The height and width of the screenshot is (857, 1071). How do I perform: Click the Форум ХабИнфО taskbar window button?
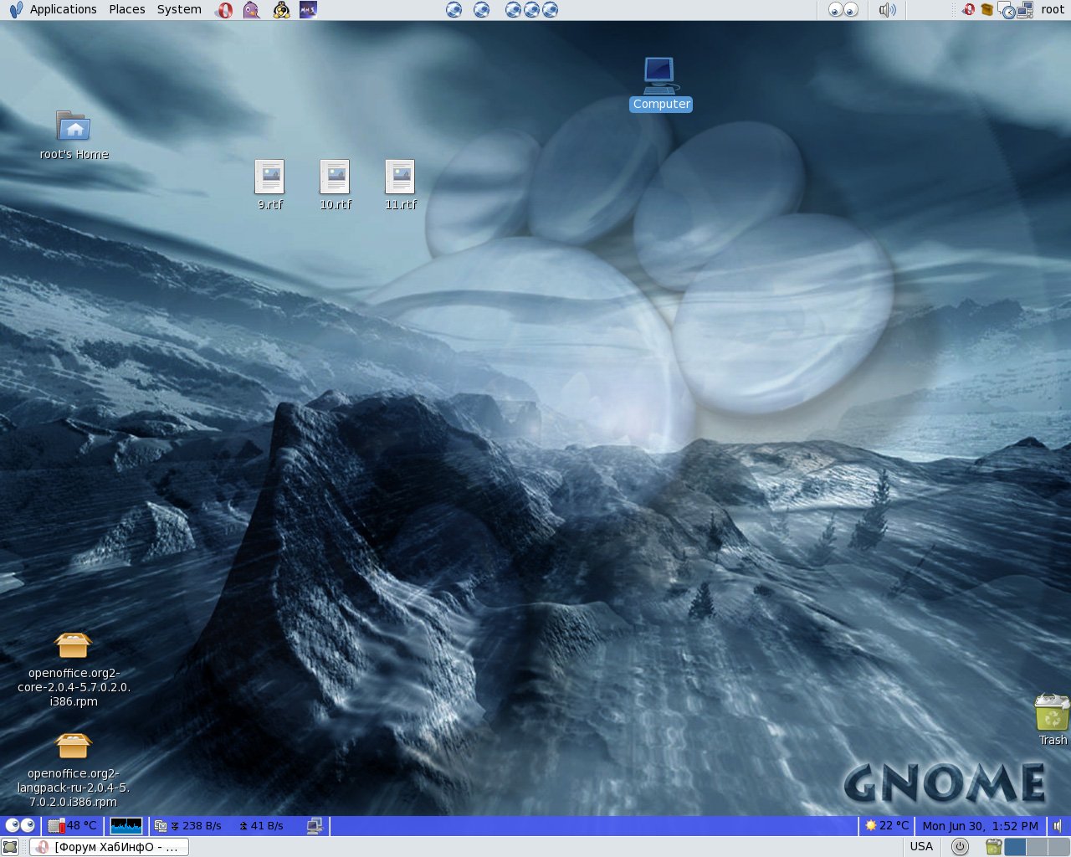(x=110, y=847)
